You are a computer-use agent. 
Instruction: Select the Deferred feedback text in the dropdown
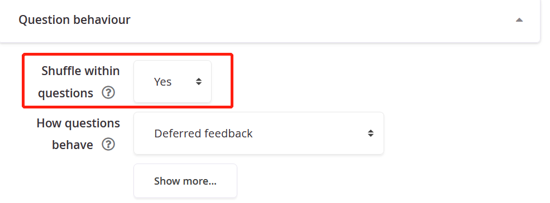[x=203, y=133]
